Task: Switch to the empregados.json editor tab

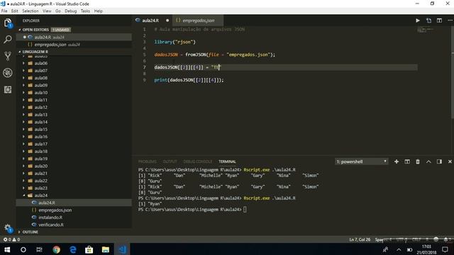Action: [198, 21]
